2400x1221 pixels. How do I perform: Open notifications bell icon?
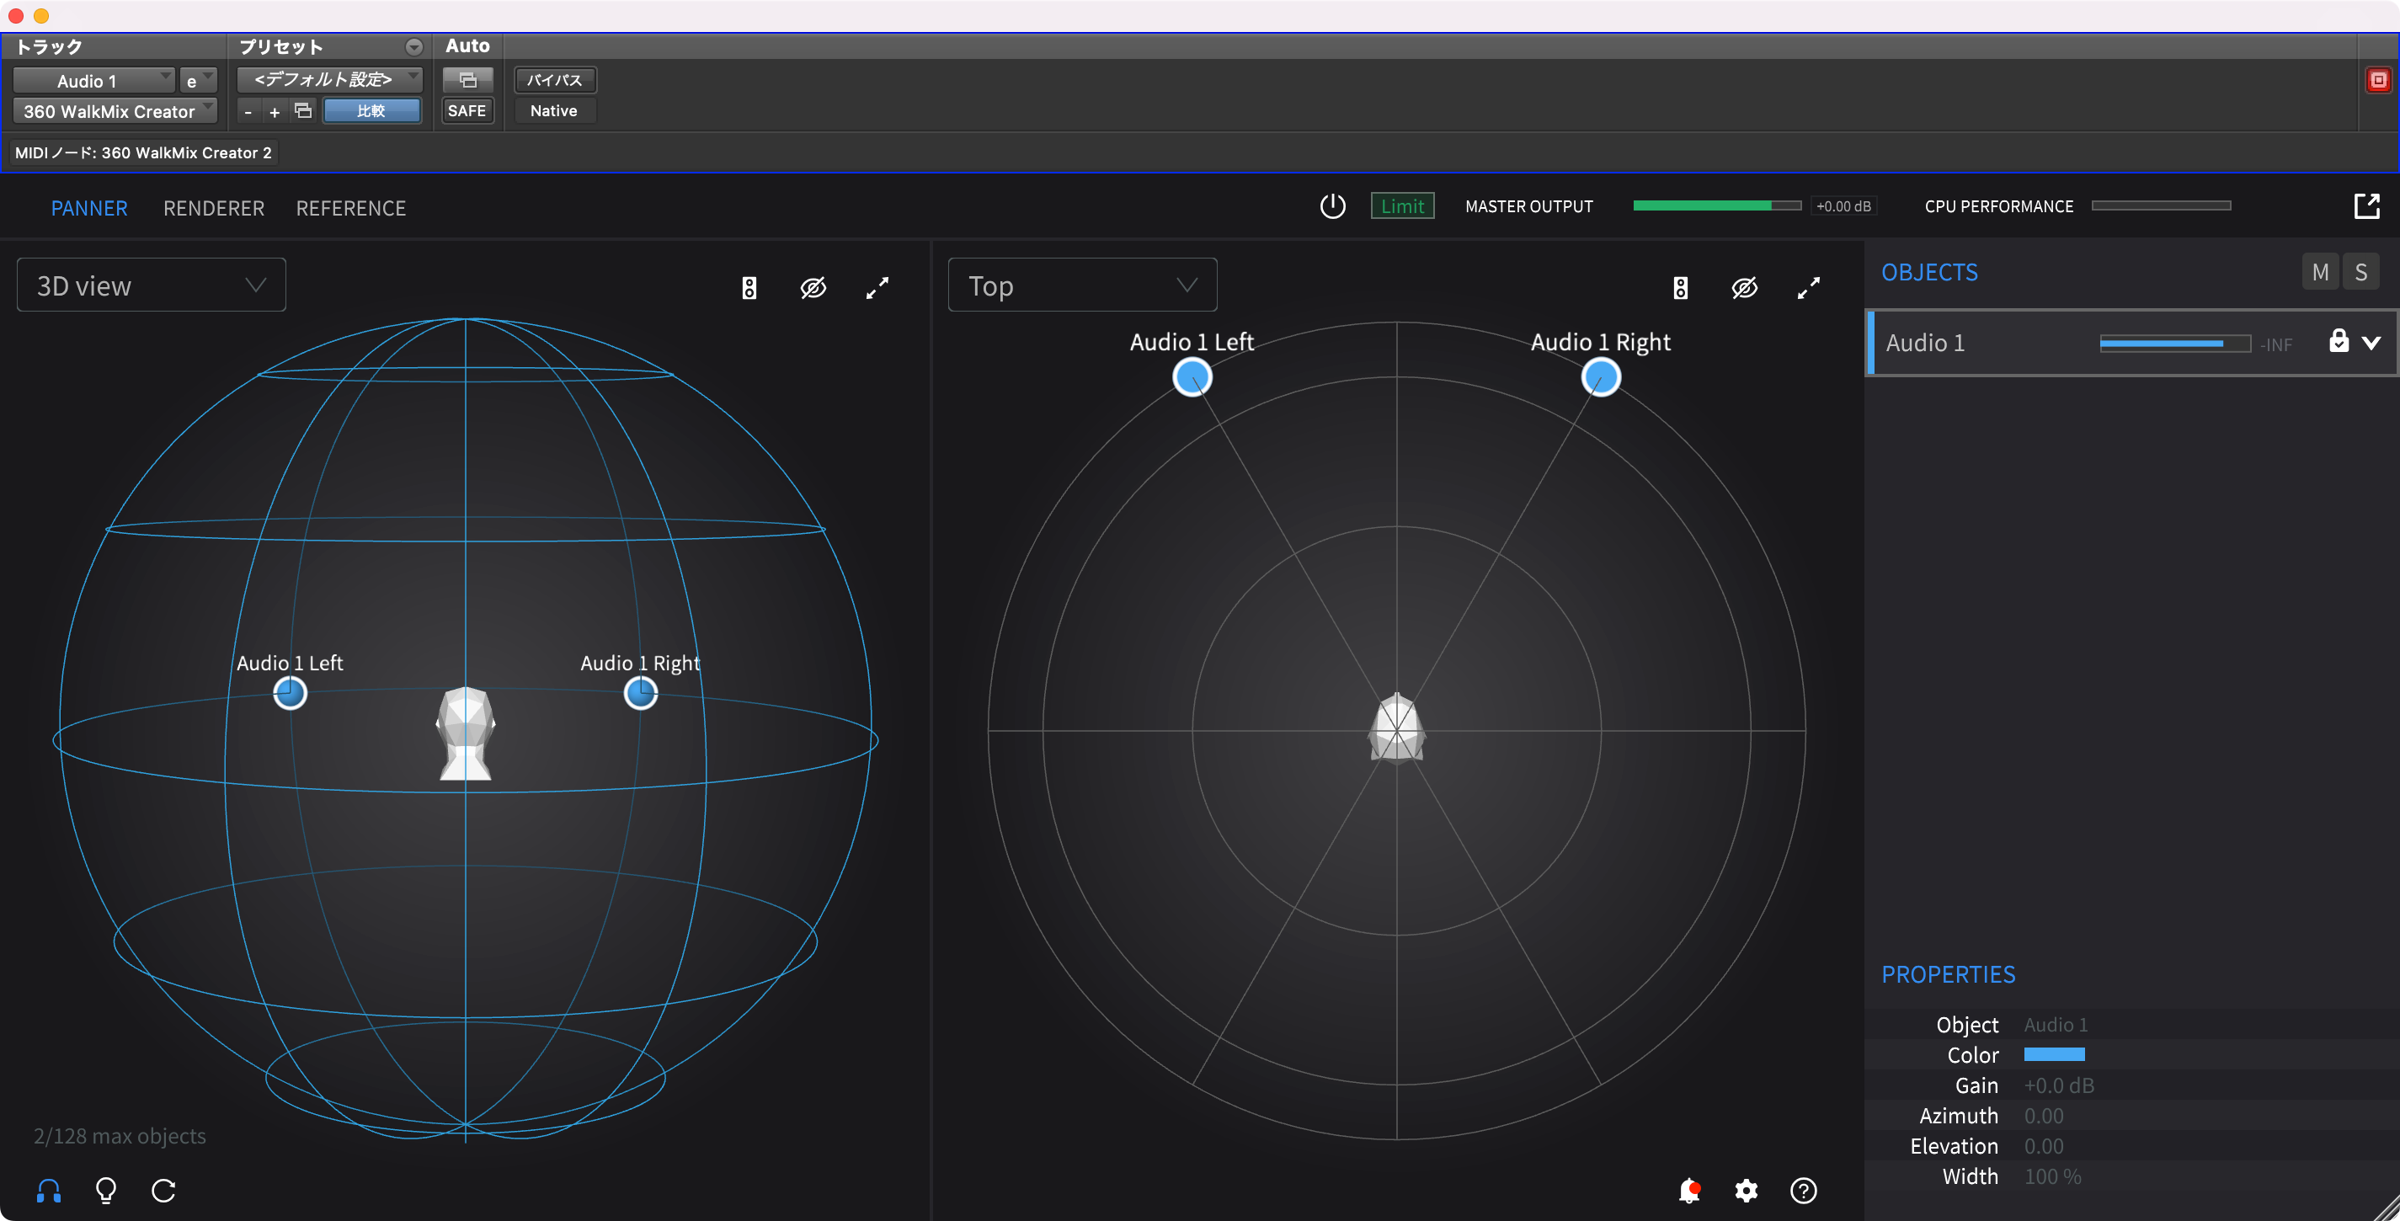(1688, 1189)
